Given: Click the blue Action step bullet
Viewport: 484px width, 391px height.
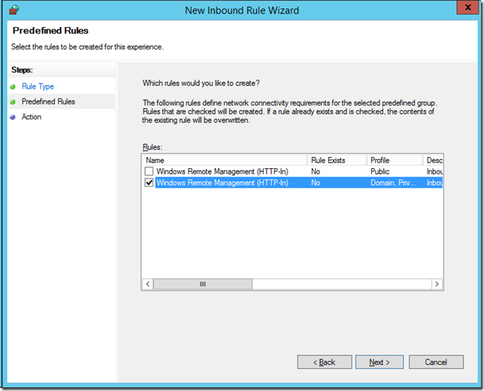Looking at the screenshot, I should tap(13, 117).
